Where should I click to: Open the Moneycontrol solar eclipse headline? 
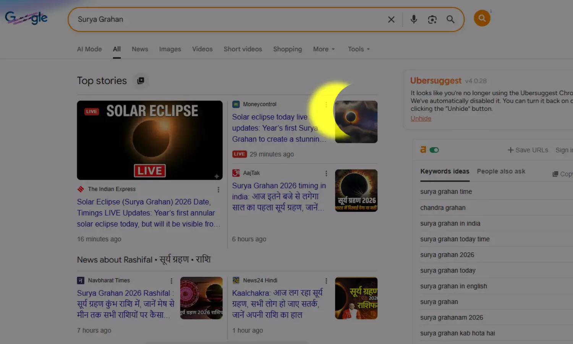[x=275, y=128]
